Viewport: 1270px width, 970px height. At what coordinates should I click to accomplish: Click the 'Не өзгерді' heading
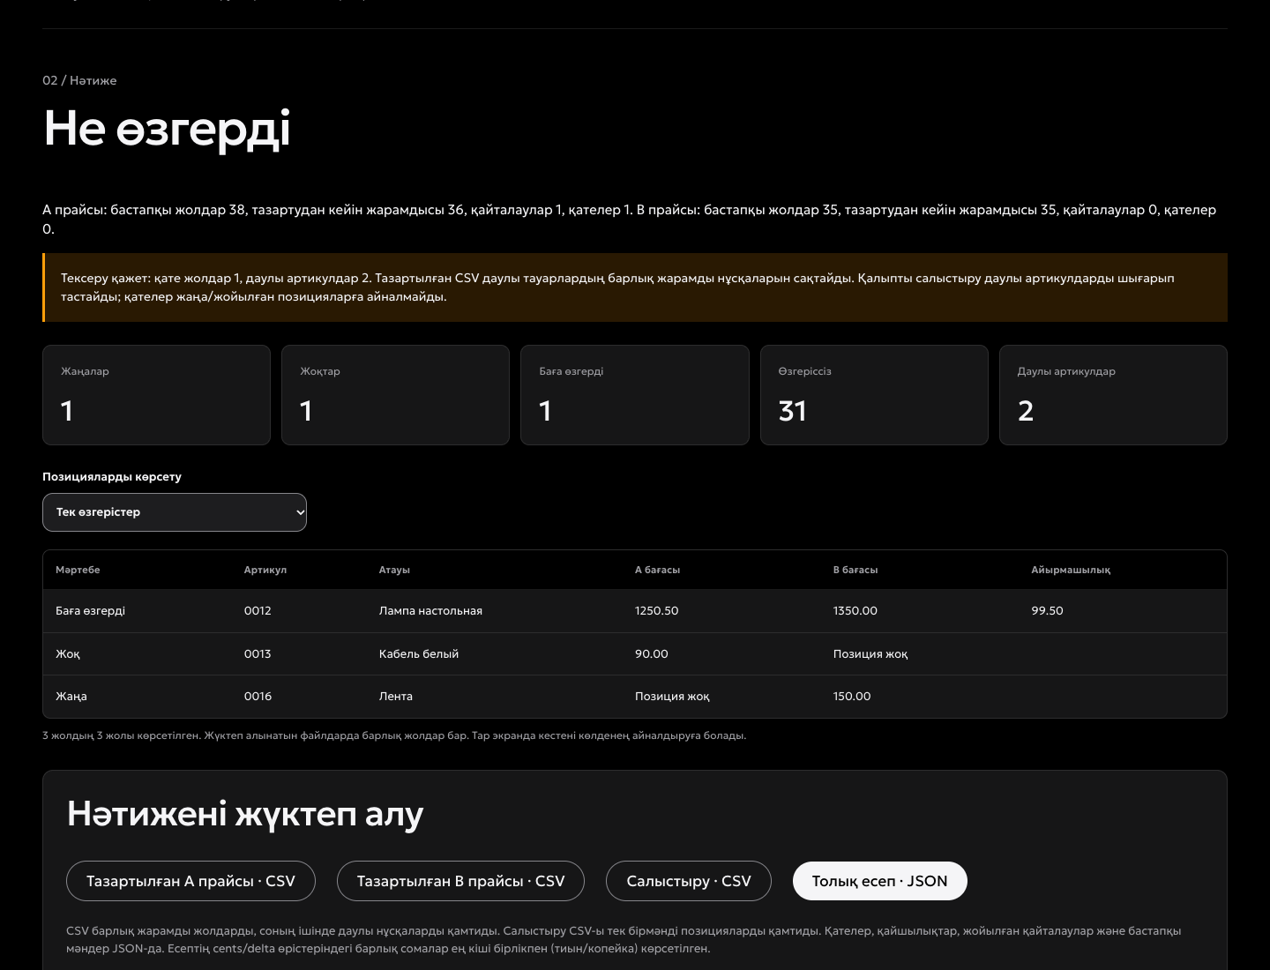coord(167,130)
